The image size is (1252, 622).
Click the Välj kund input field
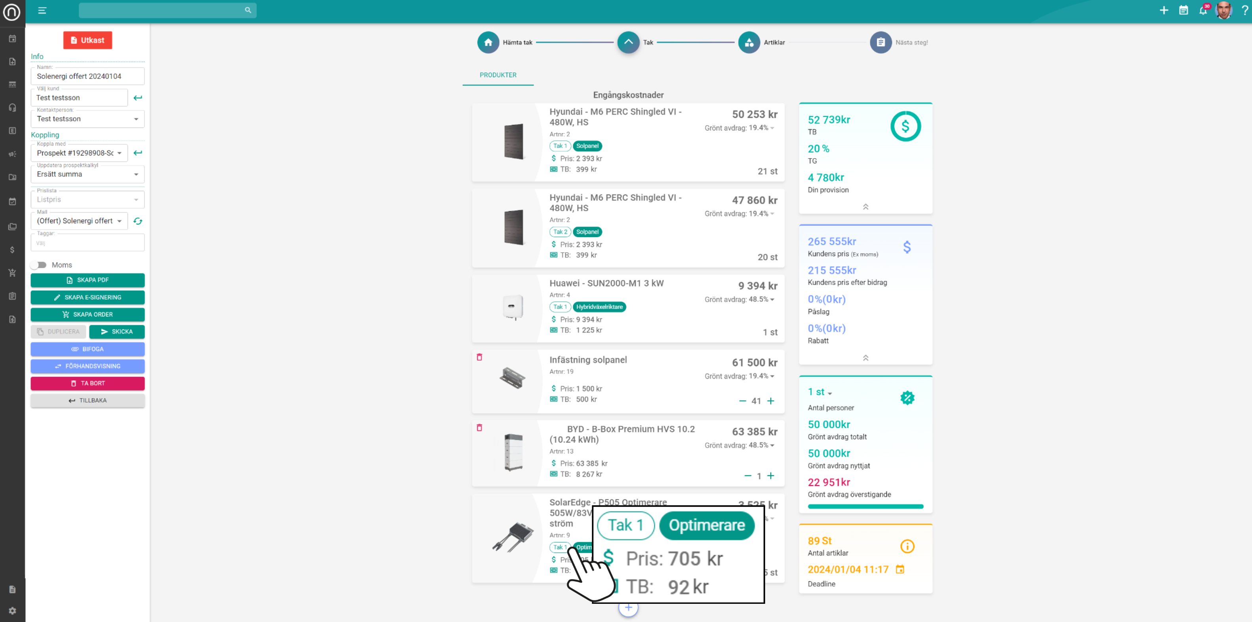point(79,98)
